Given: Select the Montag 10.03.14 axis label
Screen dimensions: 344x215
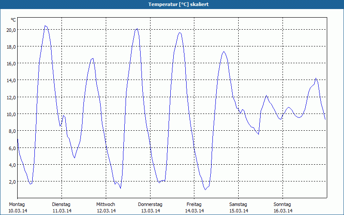Looking at the screenshot, I should (18, 208).
